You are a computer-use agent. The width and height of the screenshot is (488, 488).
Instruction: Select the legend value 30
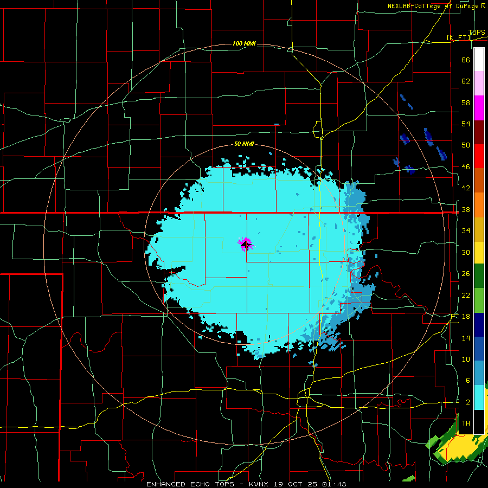(466, 252)
